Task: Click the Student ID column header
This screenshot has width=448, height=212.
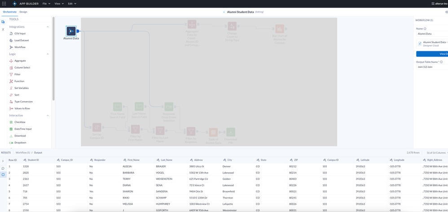Action: click(37, 160)
